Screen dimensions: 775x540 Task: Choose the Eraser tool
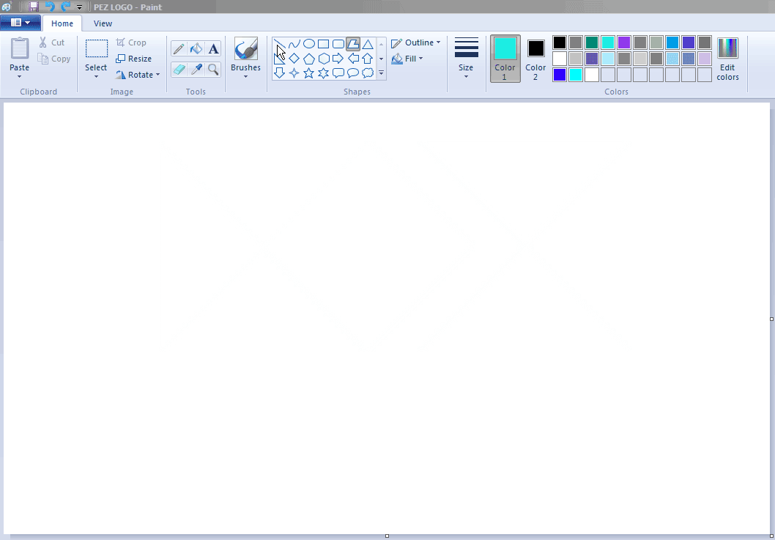[x=179, y=70]
